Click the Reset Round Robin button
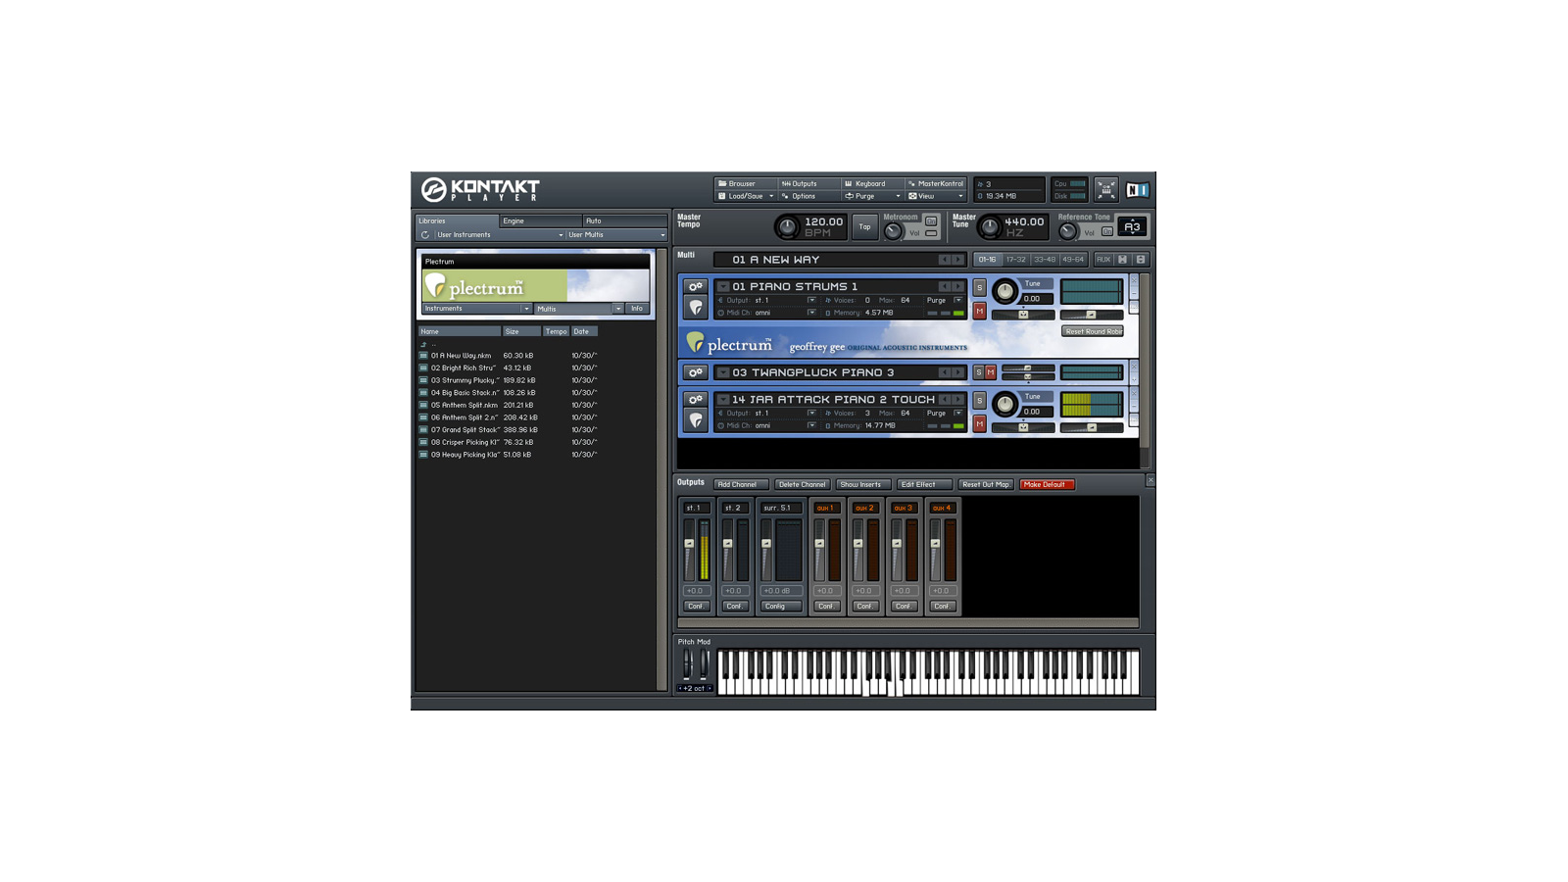Viewport: 1568px width, 882px height. pos(1093,331)
